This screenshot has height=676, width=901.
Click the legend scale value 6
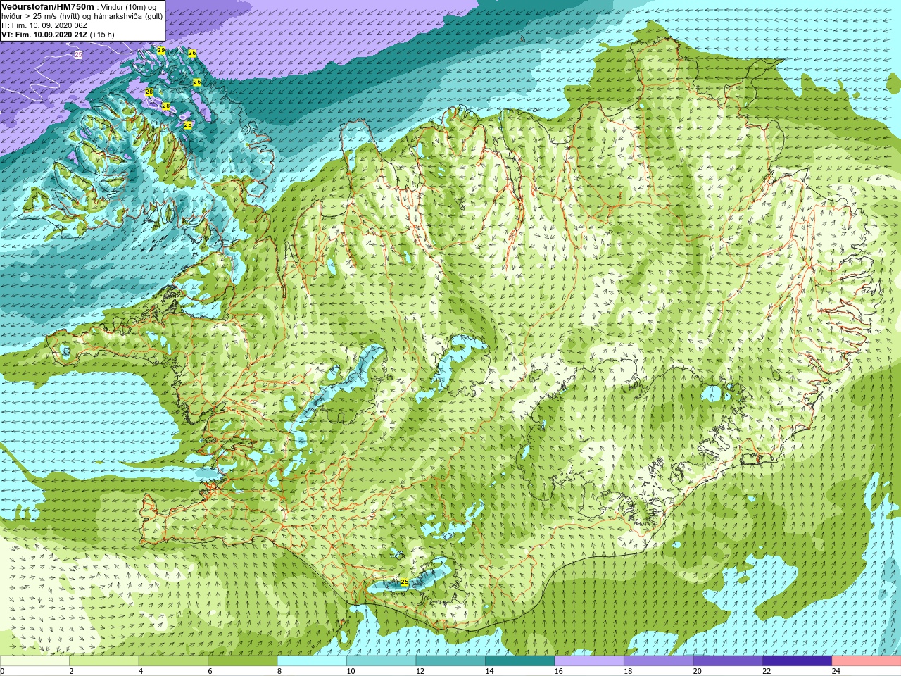tap(210, 671)
